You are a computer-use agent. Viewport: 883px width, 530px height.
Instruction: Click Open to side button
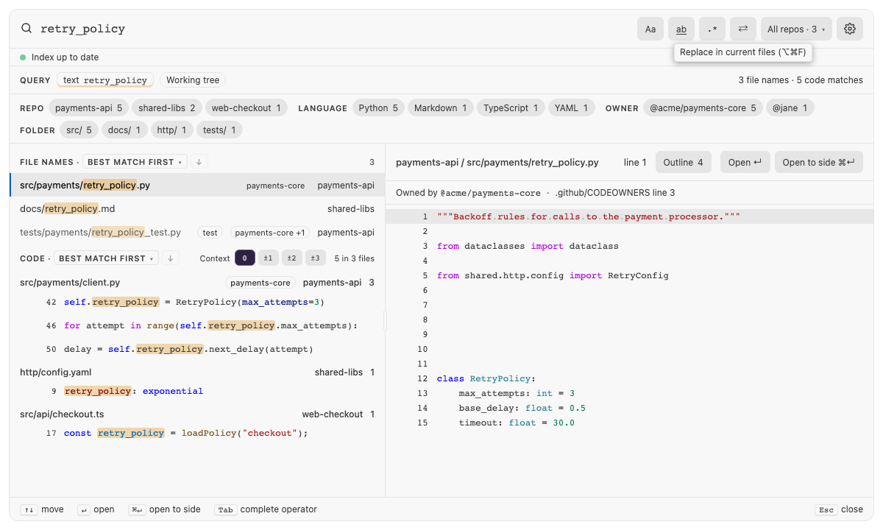(x=818, y=163)
